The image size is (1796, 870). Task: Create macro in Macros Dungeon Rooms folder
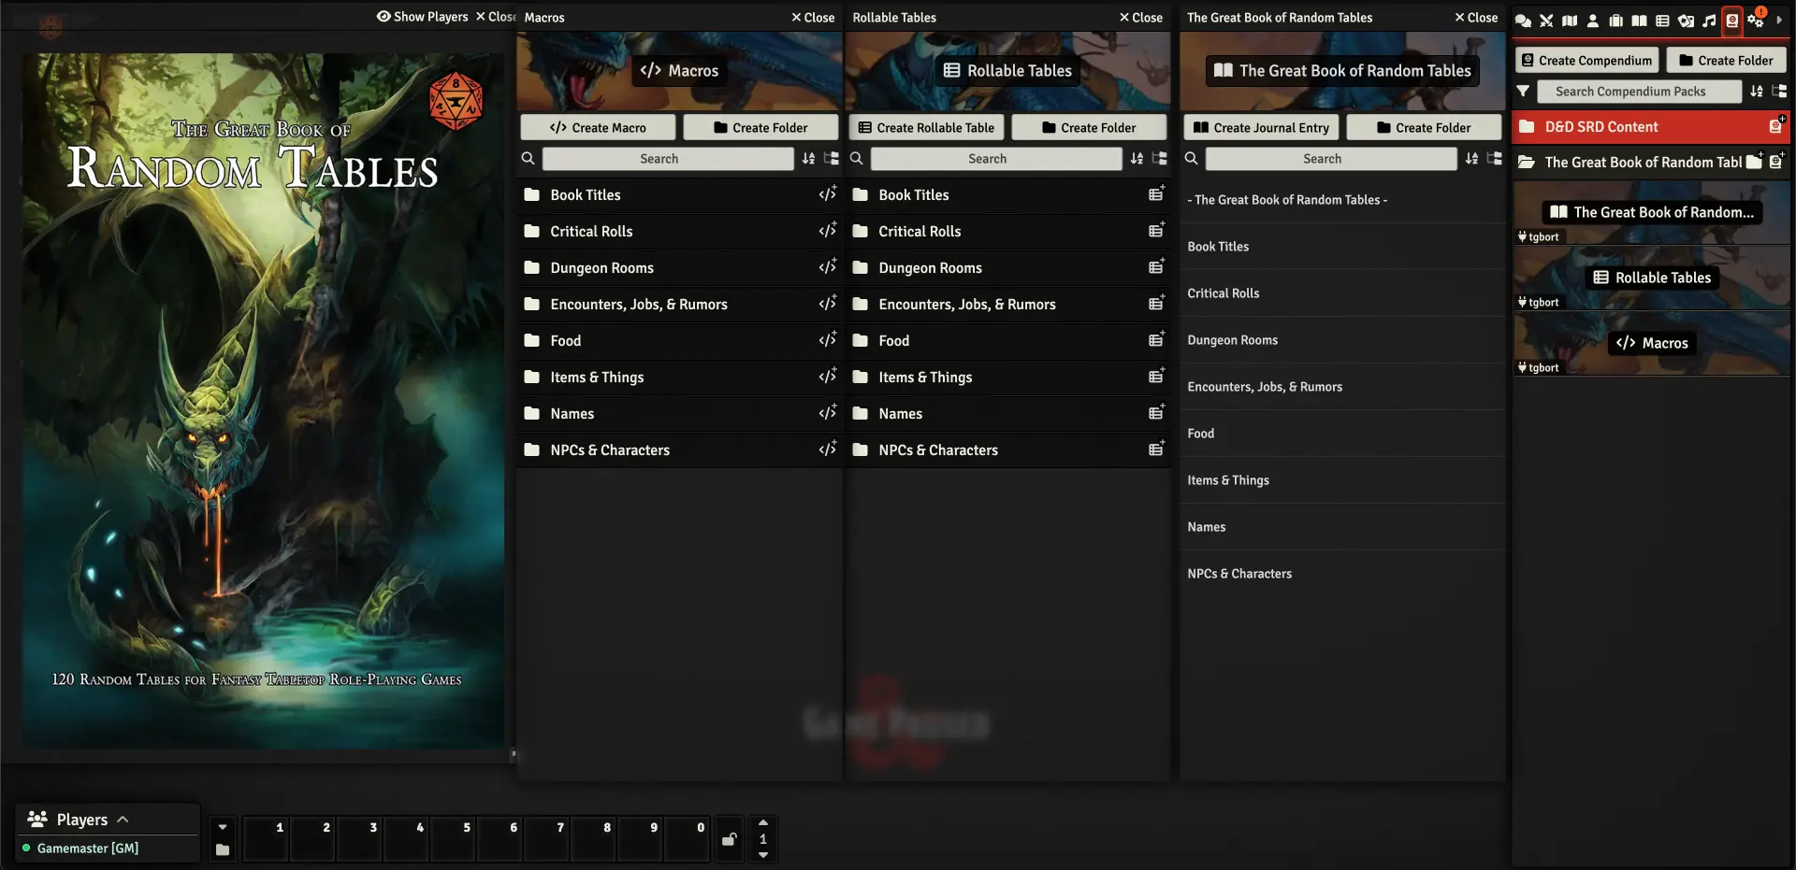(x=827, y=266)
